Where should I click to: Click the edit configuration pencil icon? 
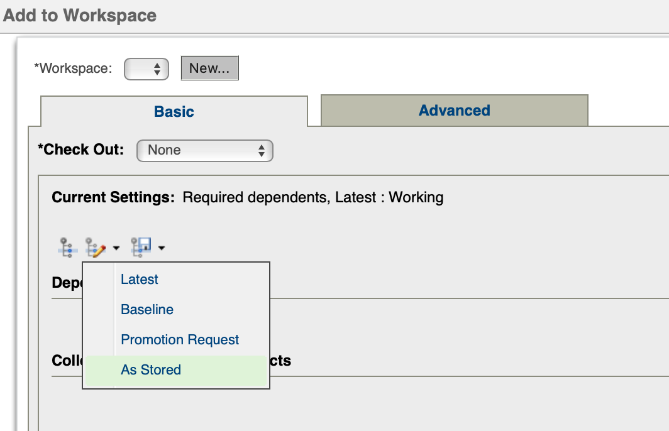point(94,248)
